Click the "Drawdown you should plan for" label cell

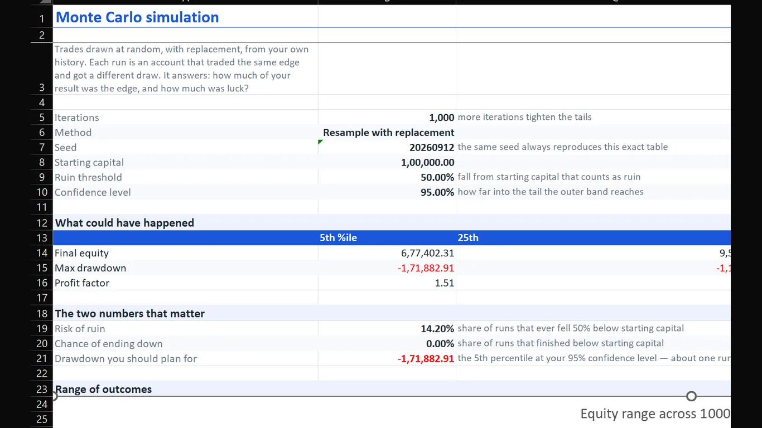[x=185, y=359]
